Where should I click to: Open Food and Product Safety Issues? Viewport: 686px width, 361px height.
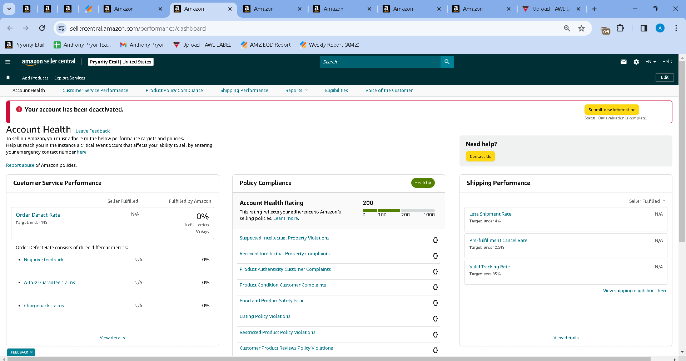[273, 301]
